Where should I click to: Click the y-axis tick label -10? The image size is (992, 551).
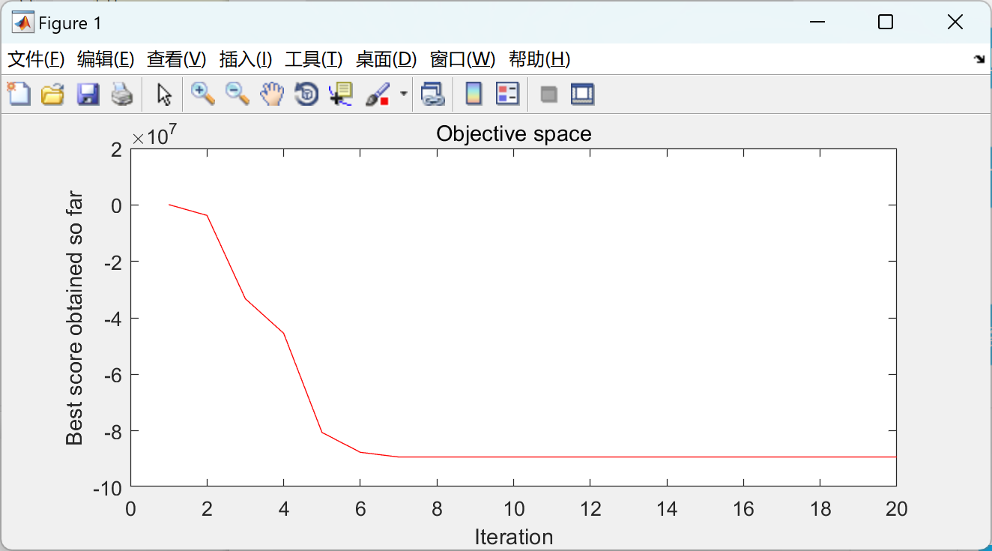[107, 487]
